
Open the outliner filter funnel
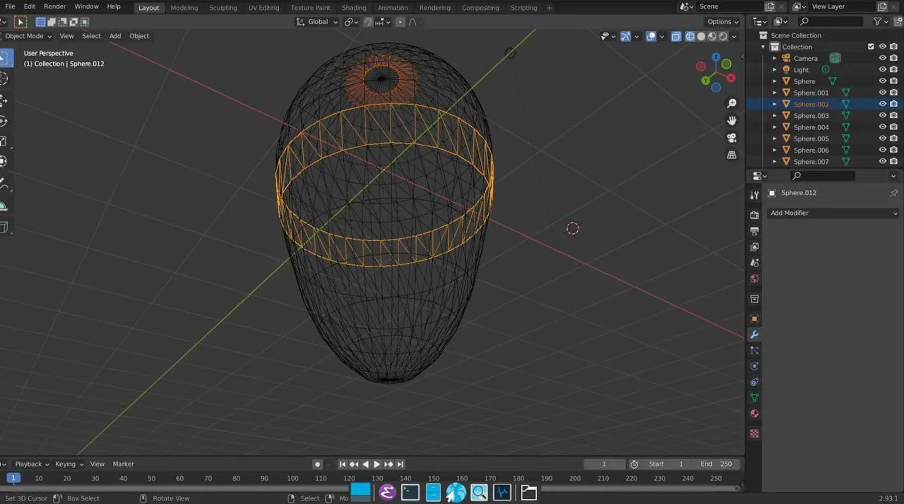[x=877, y=21]
